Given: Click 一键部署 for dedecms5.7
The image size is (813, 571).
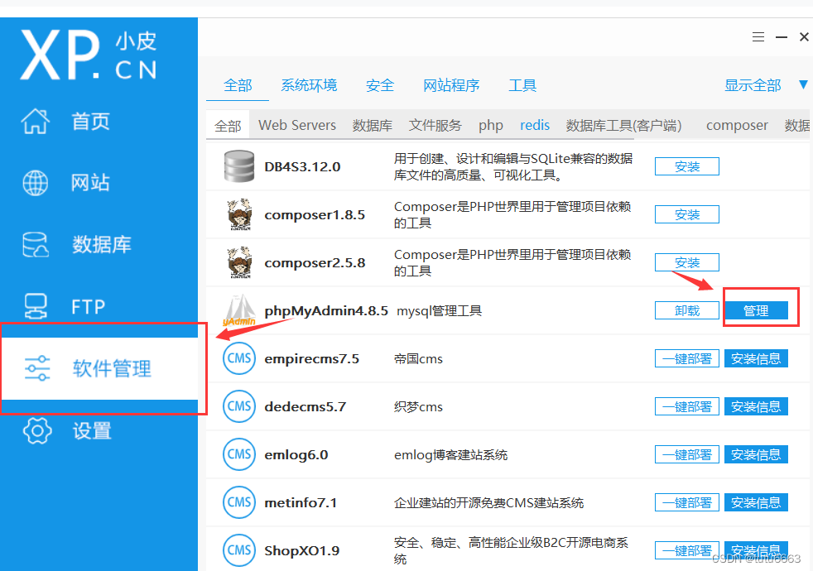Looking at the screenshot, I should click(x=687, y=407).
